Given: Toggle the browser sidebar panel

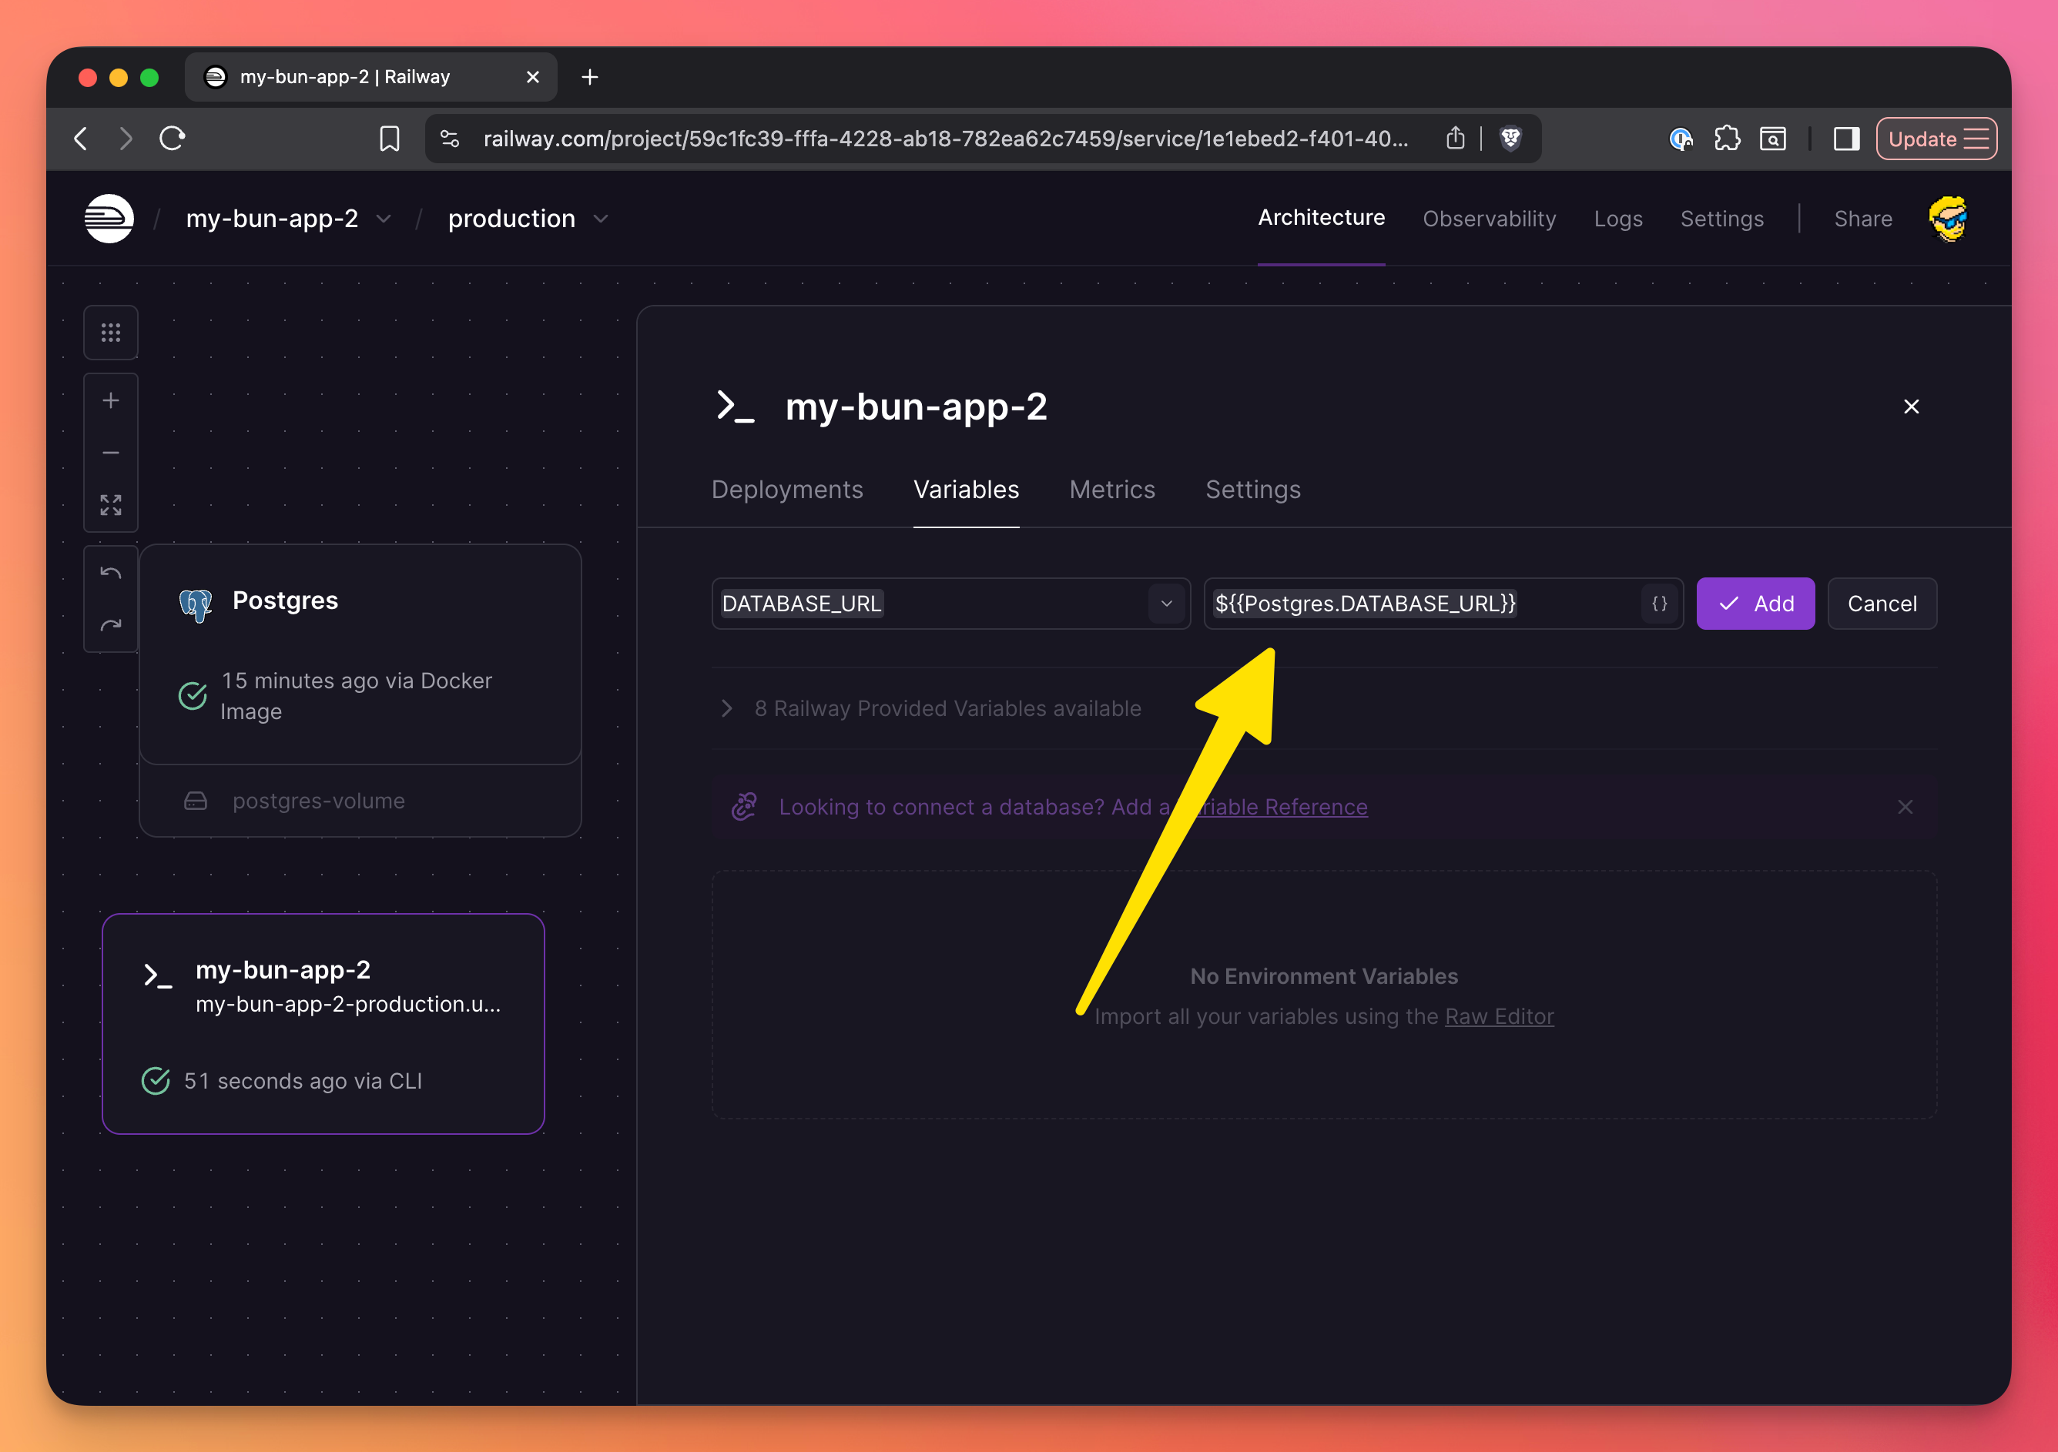Looking at the screenshot, I should click(x=1845, y=139).
